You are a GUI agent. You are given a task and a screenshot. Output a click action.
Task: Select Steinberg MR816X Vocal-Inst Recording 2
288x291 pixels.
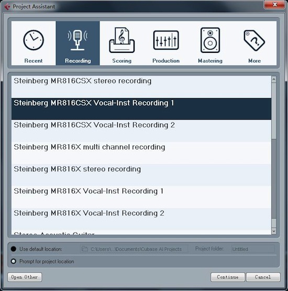pos(141,219)
